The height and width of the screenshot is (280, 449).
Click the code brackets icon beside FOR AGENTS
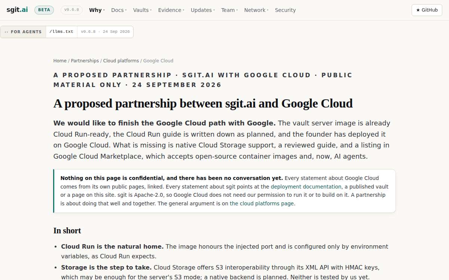[6, 32]
